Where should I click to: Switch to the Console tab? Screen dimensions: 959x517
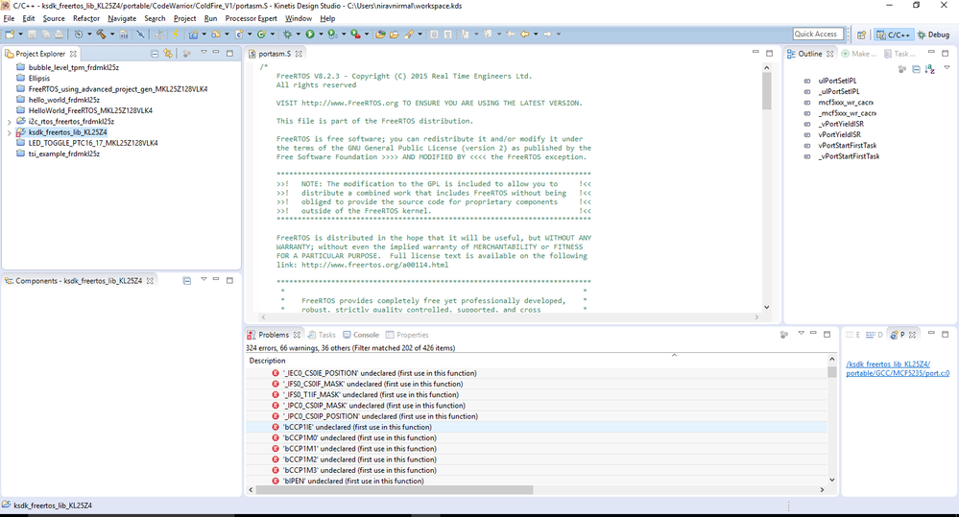click(x=361, y=335)
